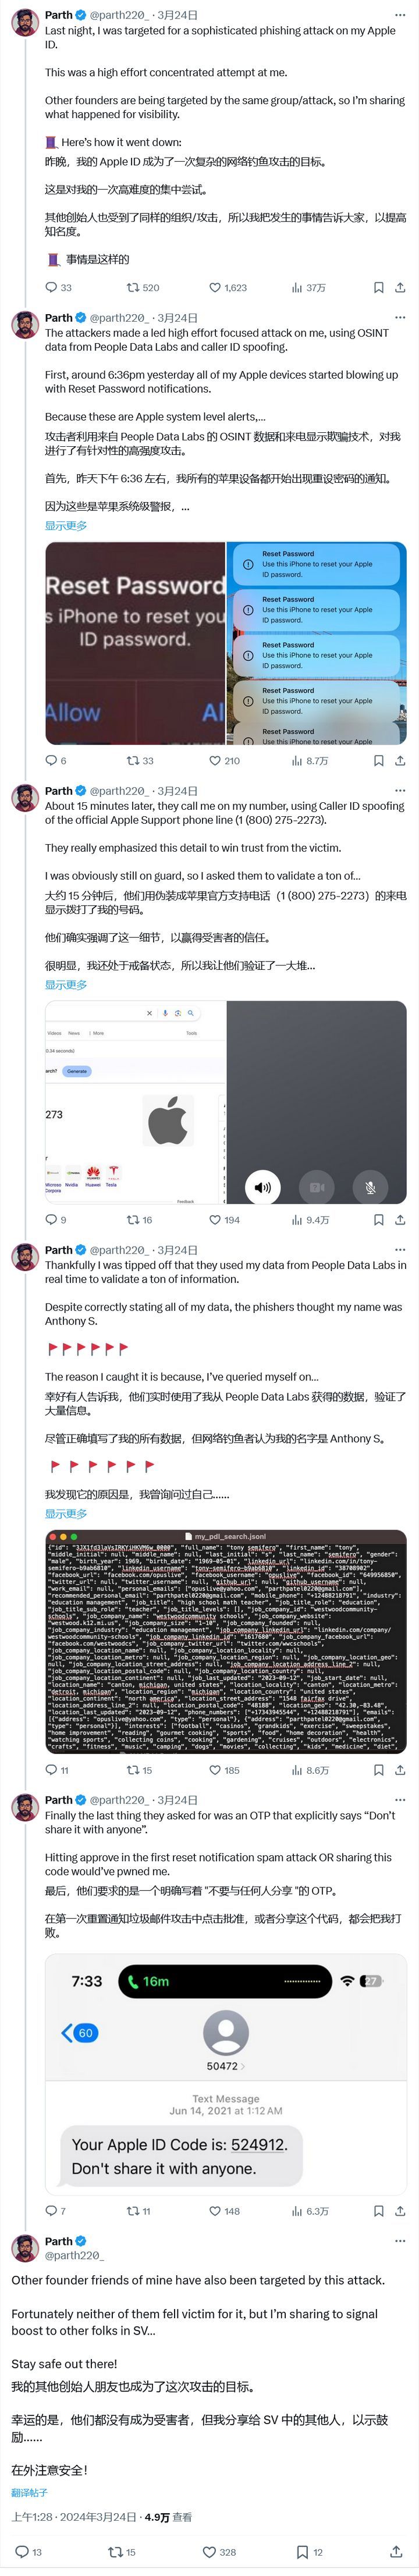Like the OTP tweet with 148 likes
The width and height of the screenshot is (419, 2576).
(224, 2210)
